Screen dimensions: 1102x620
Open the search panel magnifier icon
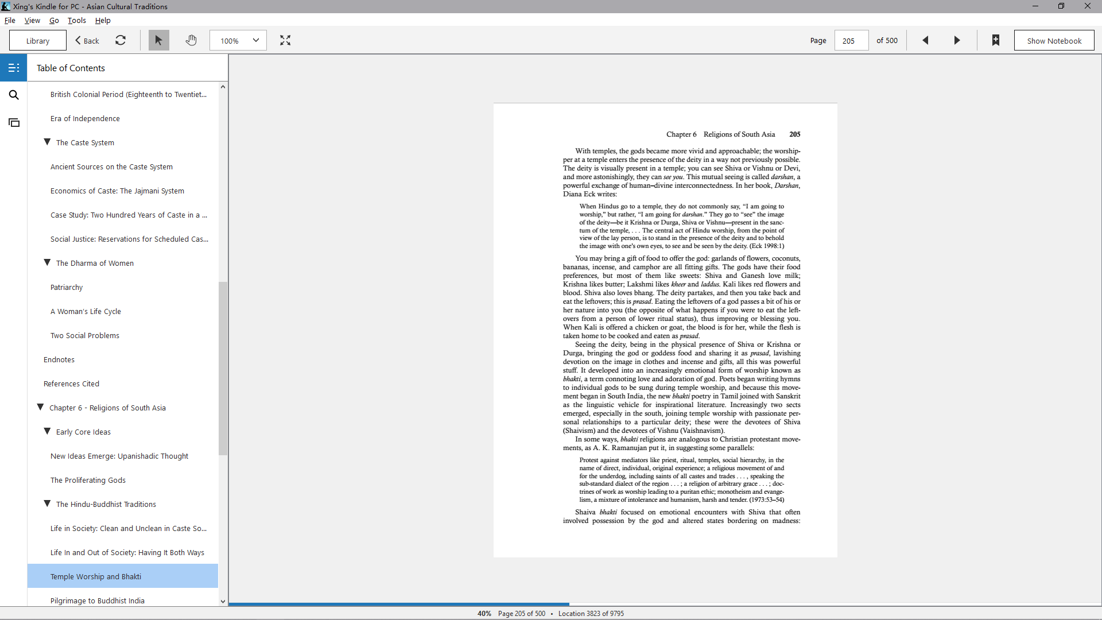(x=14, y=95)
